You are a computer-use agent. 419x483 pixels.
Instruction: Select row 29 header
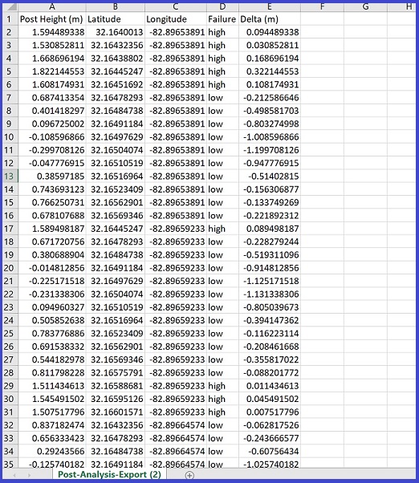coord(10,386)
